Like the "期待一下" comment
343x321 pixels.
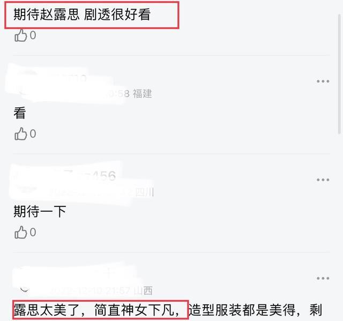click(20, 232)
